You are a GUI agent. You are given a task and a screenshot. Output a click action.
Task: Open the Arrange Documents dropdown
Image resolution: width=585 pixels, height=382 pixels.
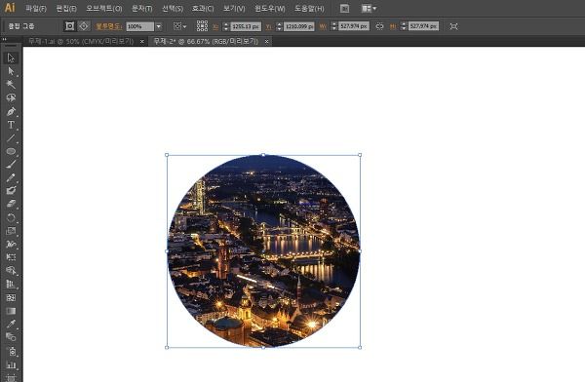369,8
